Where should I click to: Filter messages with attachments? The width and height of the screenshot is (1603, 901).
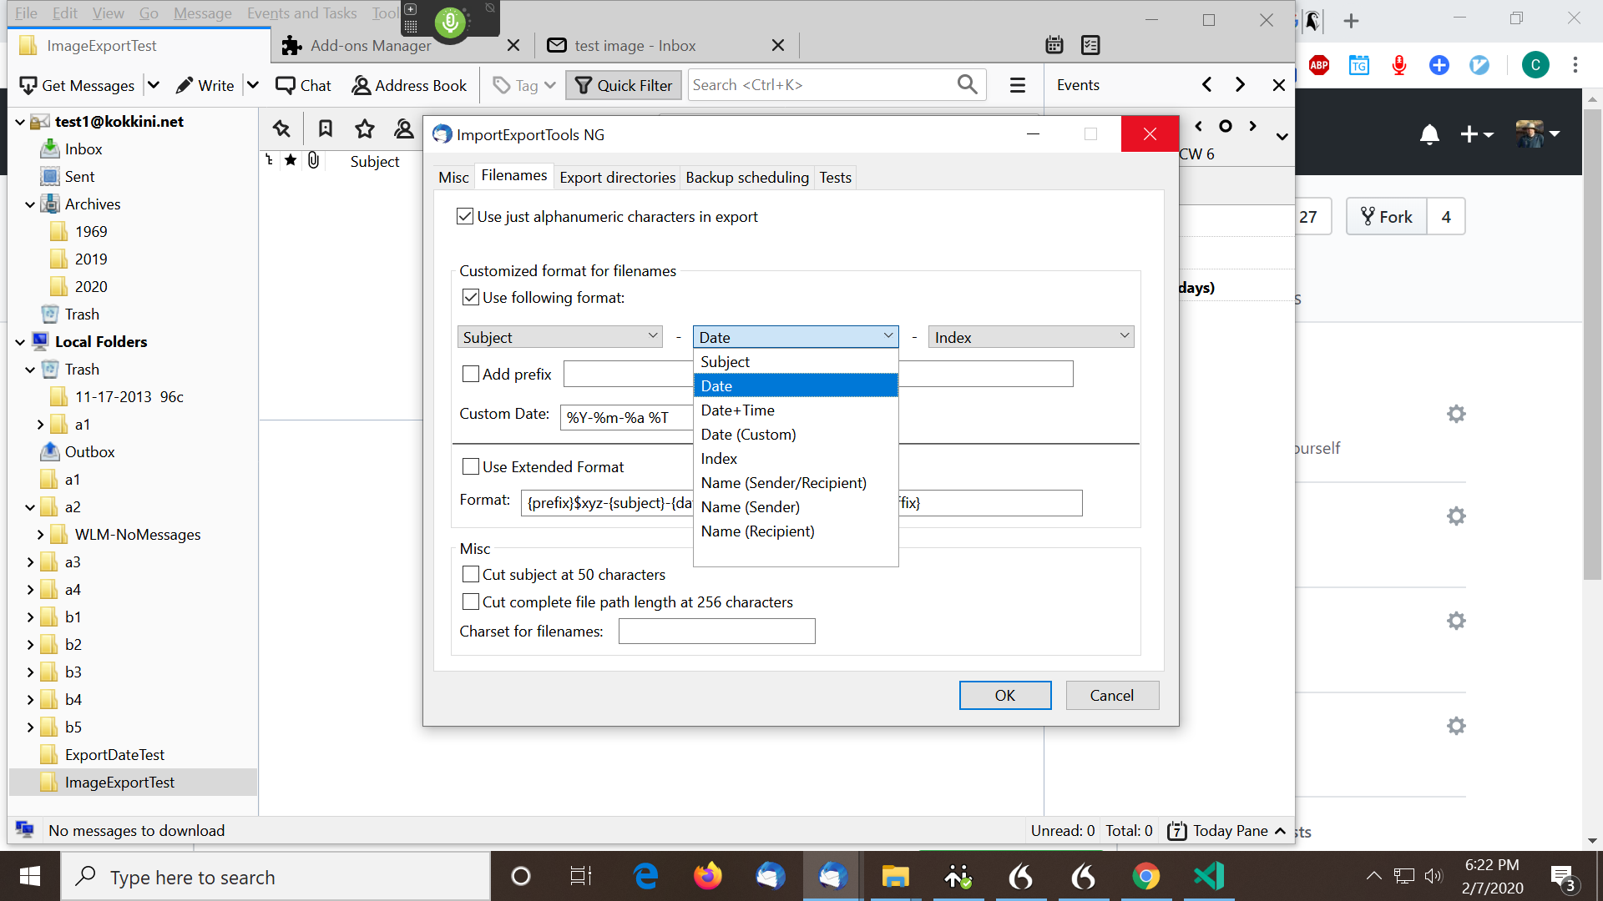313,160
